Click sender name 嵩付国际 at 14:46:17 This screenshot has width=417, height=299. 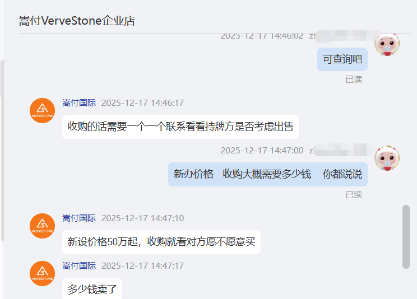click(79, 103)
